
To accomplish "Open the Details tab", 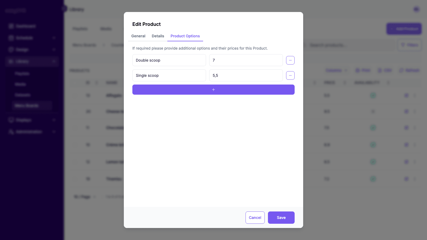I will 158,36.
